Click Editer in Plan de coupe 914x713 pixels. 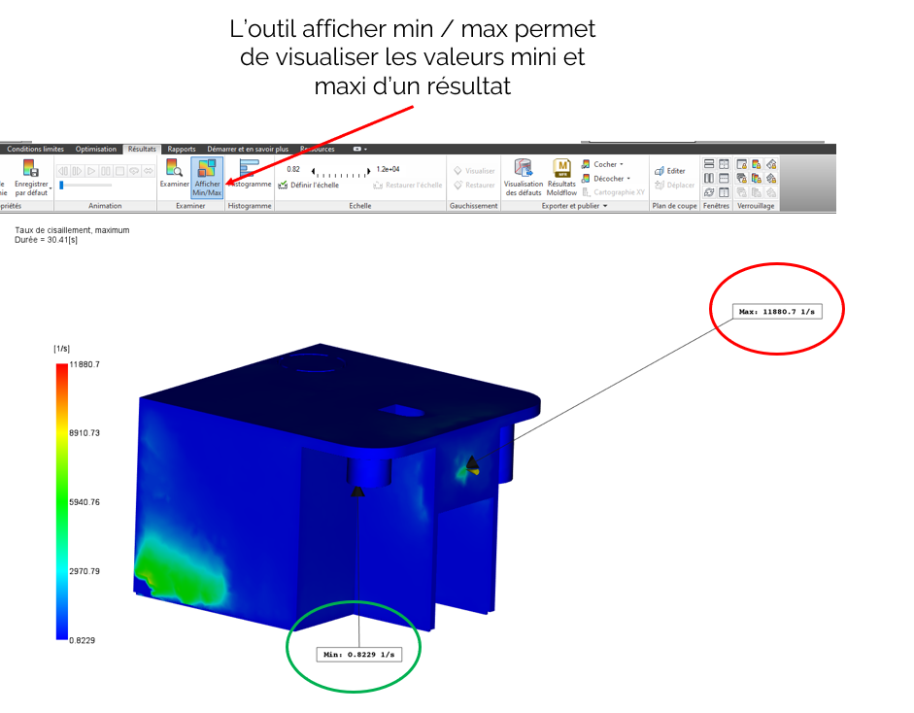coord(674,171)
